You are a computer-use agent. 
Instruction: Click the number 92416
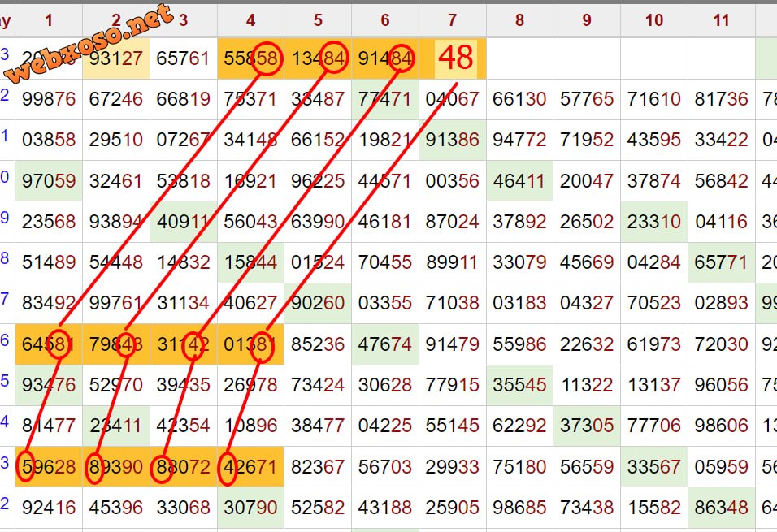coord(49,508)
